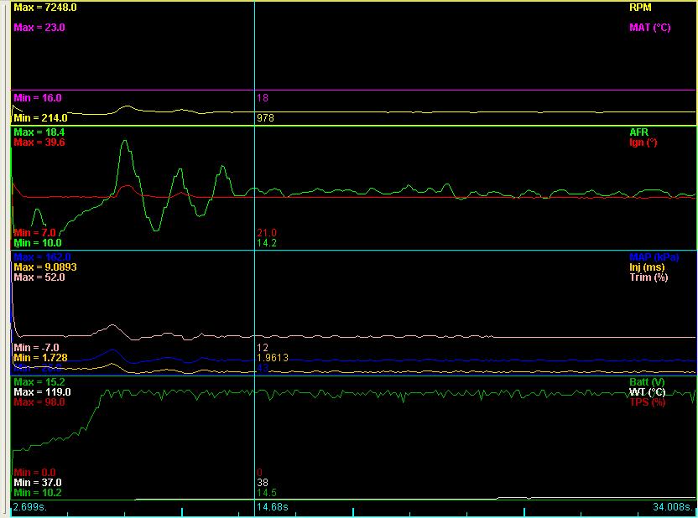Select the 'Max = 9.0893' injector value
The width and height of the screenshot is (698, 518).
tap(45, 267)
